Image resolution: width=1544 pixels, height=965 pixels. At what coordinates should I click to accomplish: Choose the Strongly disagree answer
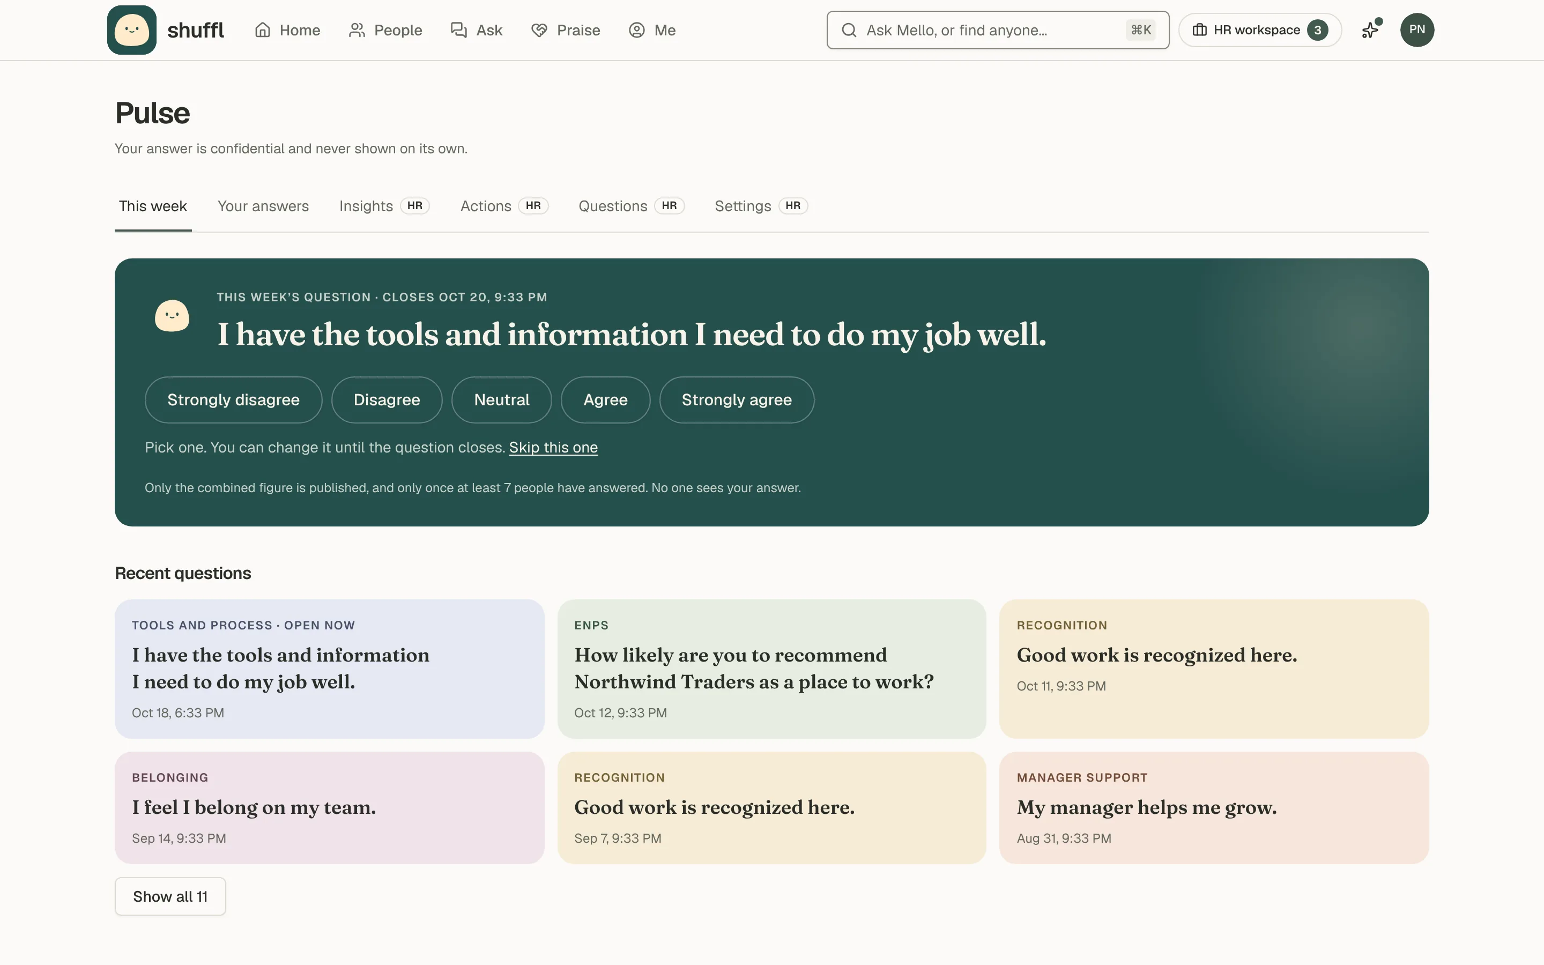[233, 399]
